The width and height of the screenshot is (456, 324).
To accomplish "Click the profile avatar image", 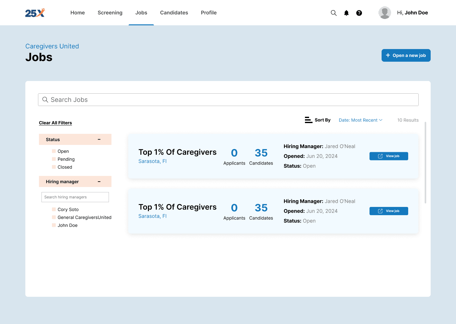I will 384,13.
